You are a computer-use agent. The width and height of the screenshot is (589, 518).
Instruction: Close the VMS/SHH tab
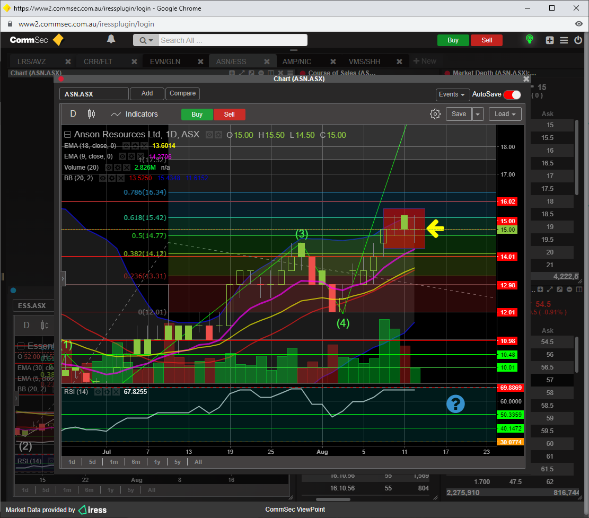tap(399, 61)
